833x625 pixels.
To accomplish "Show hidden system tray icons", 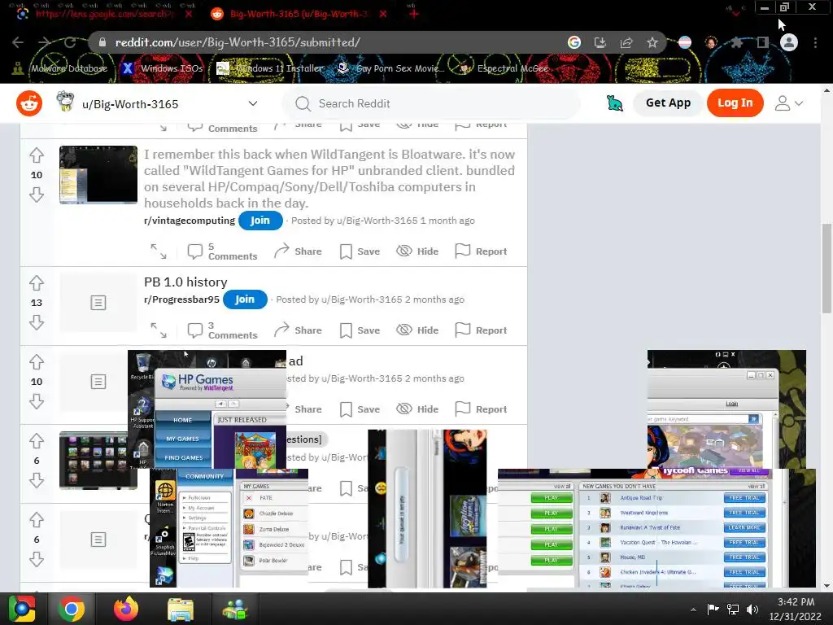I will pos(693,609).
